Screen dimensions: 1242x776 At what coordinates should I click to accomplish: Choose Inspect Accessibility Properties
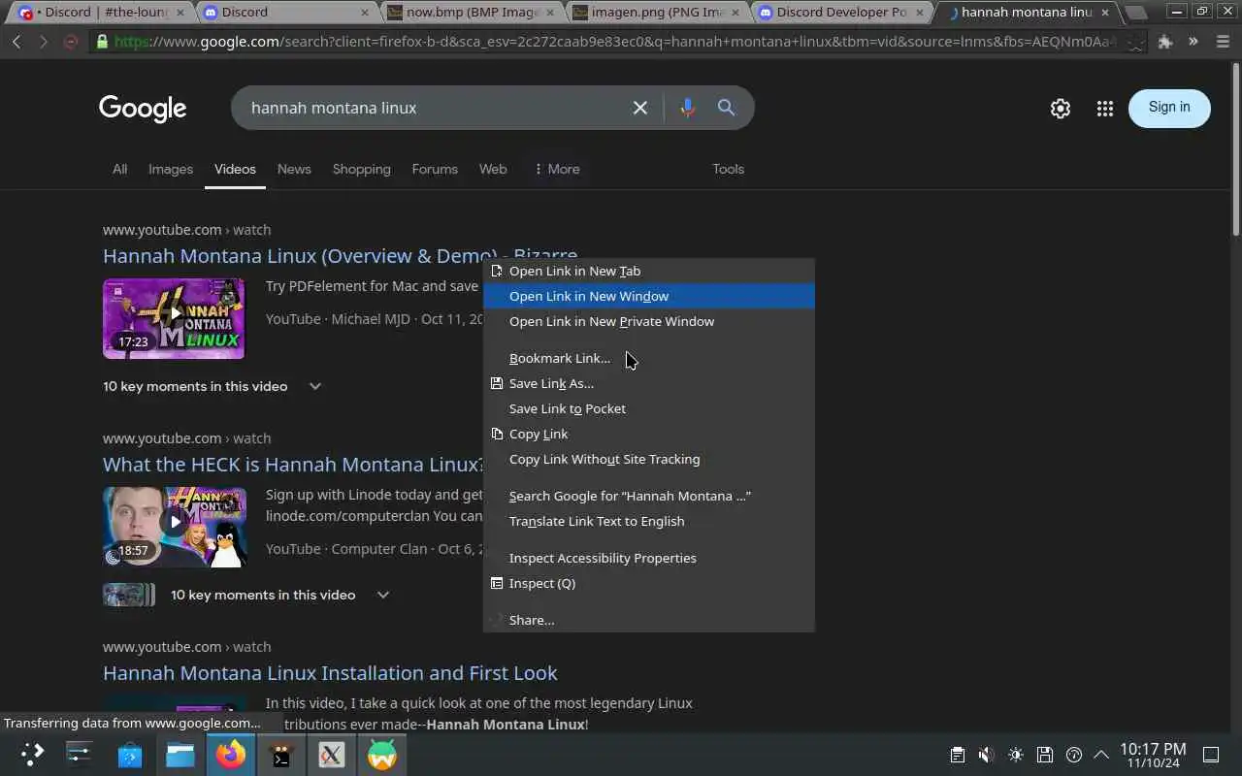click(x=648, y=558)
